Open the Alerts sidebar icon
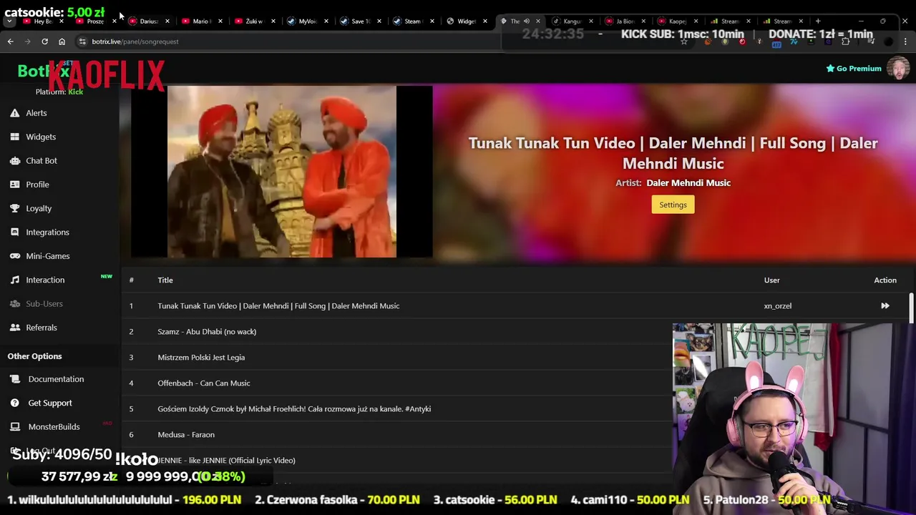Screen dimensions: 916x515 [x=14, y=113]
